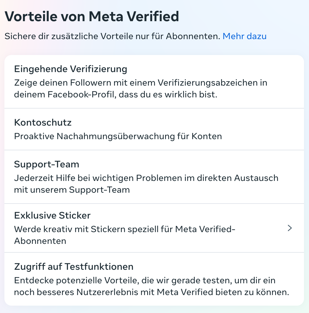Select the Support-Team heading
This screenshot has height=313, width=309.
(47, 164)
